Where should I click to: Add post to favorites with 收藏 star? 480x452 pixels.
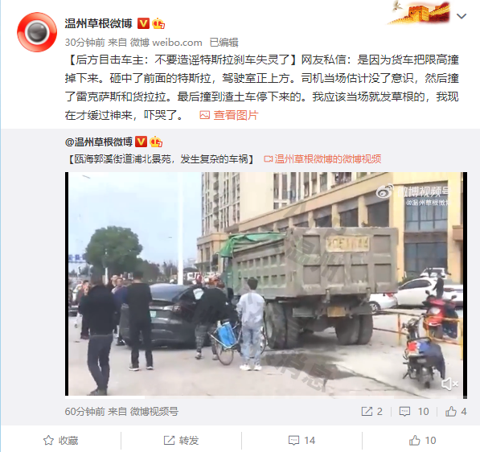(60, 441)
